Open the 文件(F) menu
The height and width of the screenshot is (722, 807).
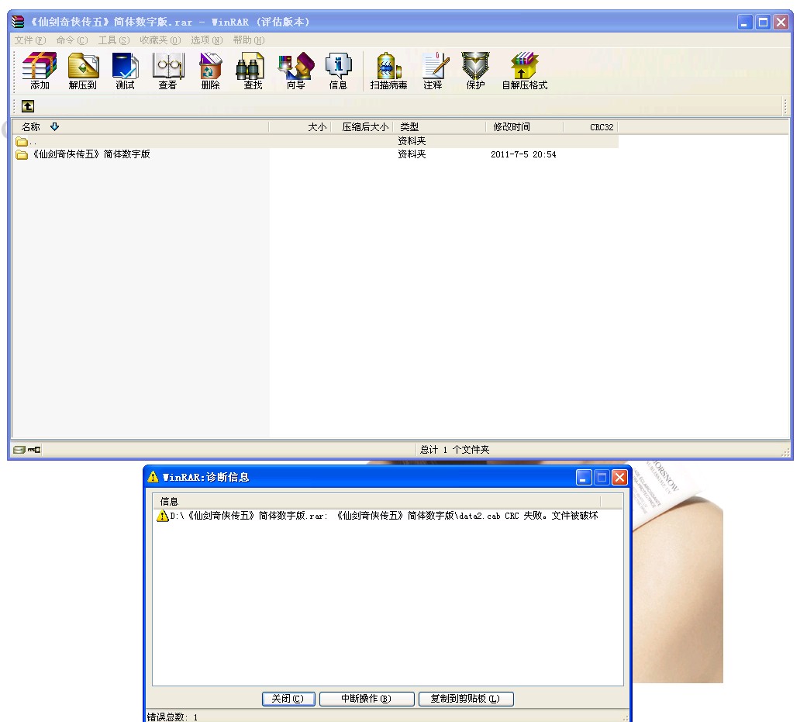pyautogui.click(x=30, y=40)
